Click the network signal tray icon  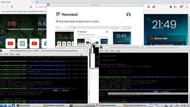pos(171,106)
